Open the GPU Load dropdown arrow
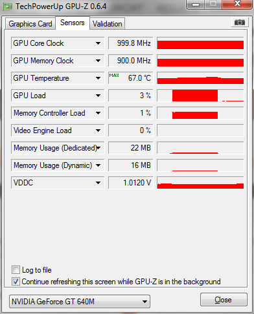 pos(98,96)
